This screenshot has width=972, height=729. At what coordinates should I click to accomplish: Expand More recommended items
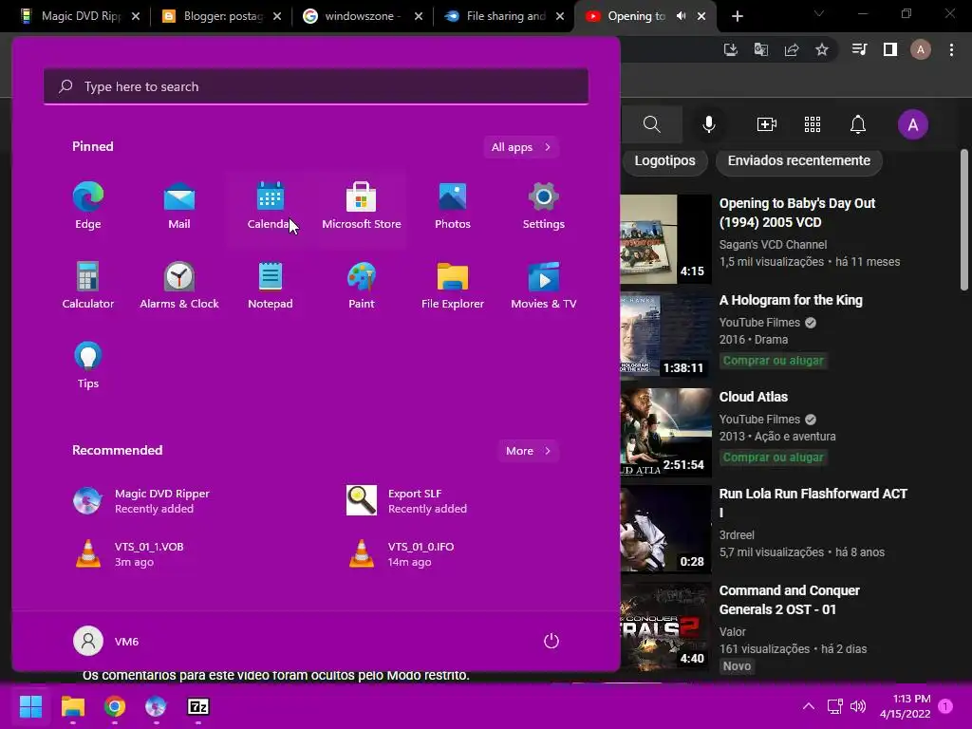[528, 451]
